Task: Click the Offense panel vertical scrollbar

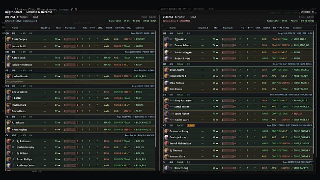Action: coord(156,89)
